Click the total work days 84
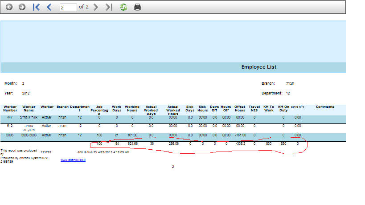This screenshot has height=205, width=365. (x=117, y=144)
